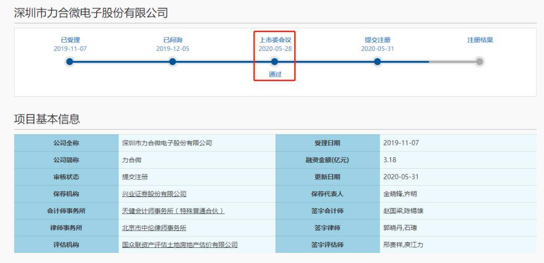
Task: Open the 北京市中伦律师事务所 law firm link
Action: click(x=154, y=228)
